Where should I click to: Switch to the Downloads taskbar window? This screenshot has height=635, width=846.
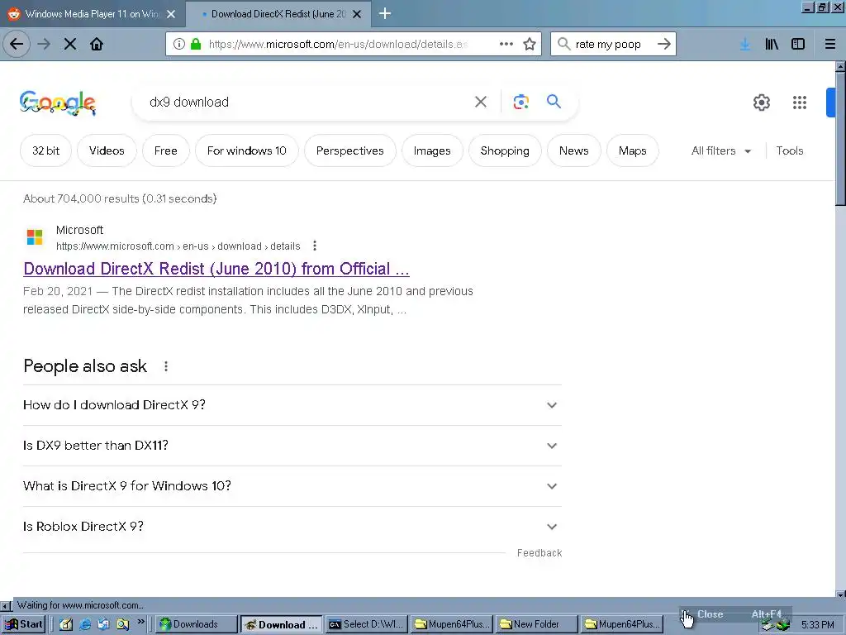pyautogui.click(x=197, y=625)
